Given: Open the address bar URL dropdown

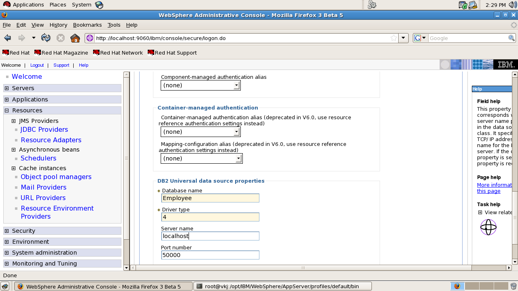Looking at the screenshot, I should [x=403, y=38].
